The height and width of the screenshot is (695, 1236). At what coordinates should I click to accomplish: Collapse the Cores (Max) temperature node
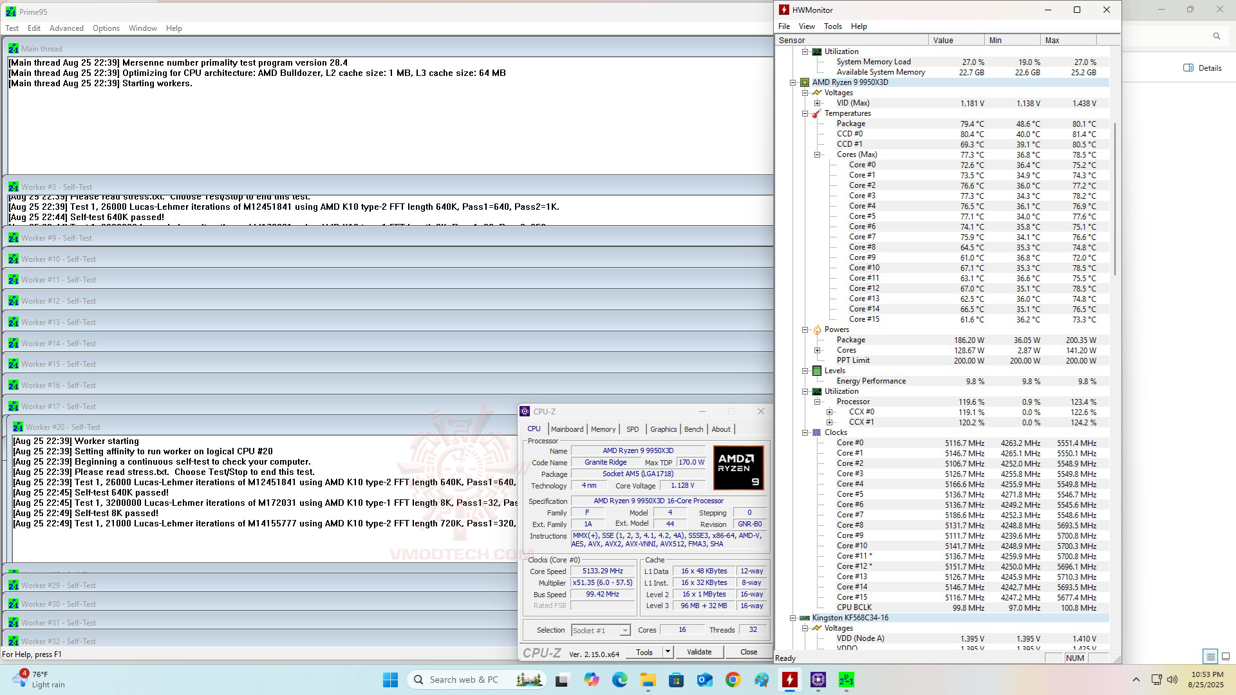817,154
